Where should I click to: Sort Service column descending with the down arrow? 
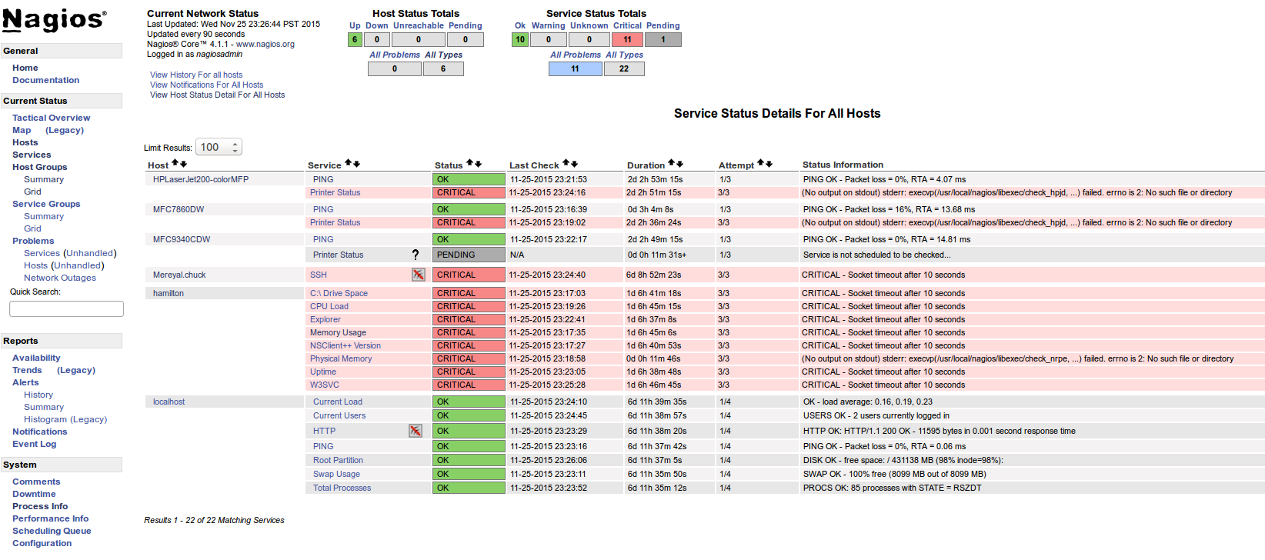(357, 164)
